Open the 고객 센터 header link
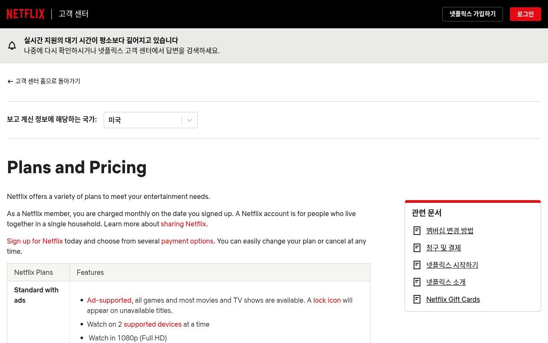548x343 pixels. pyautogui.click(x=74, y=14)
